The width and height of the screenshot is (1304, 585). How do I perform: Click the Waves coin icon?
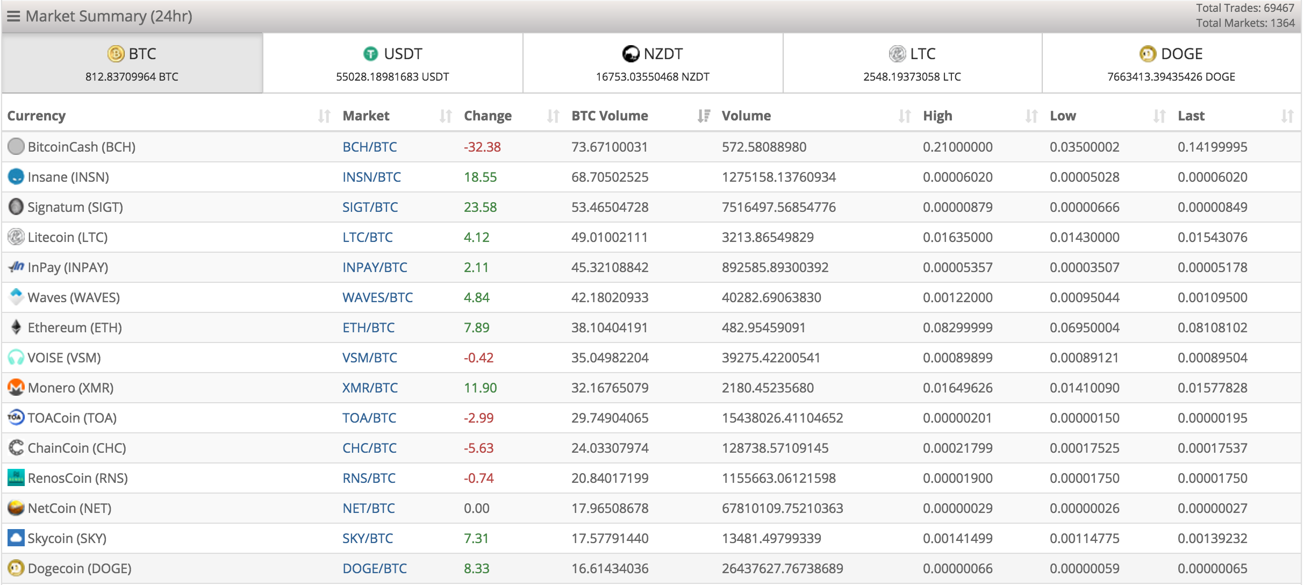[x=16, y=297]
